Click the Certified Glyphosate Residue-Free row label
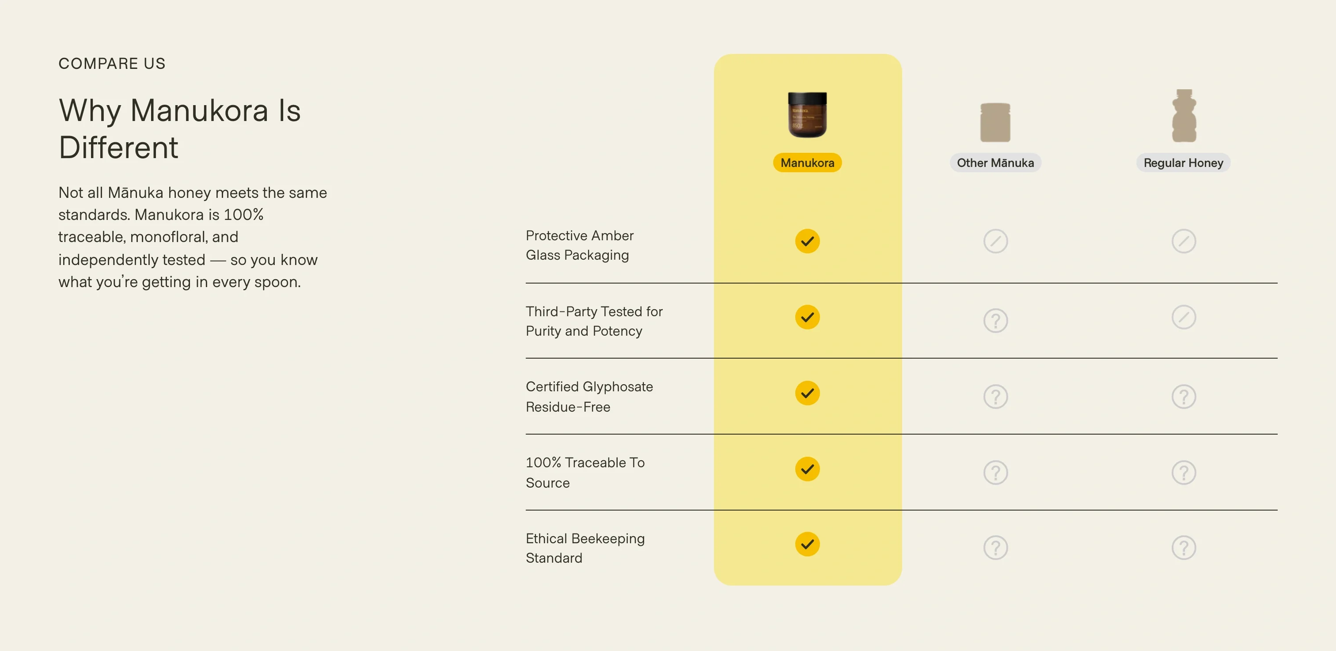Image resolution: width=1336 pixels, height=651 pixels. [589, 397]
